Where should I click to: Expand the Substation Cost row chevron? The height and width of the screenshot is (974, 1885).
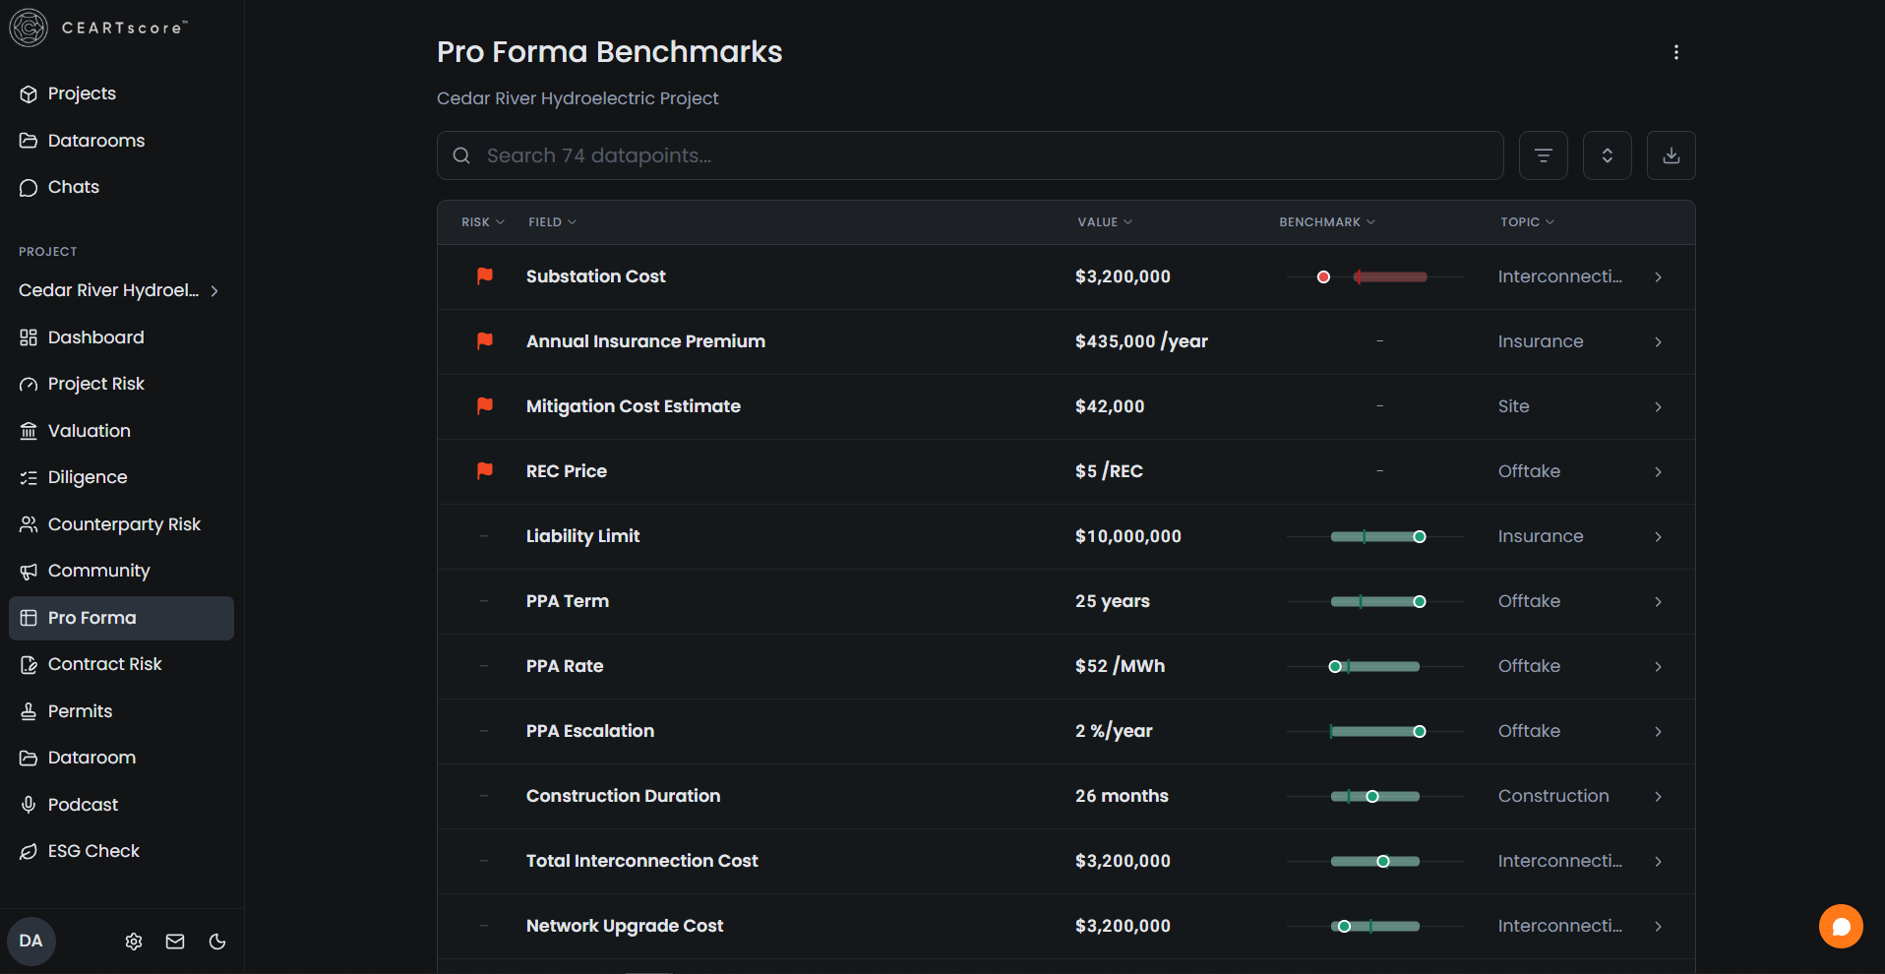pyautogui.click(x=1658, y=277)
